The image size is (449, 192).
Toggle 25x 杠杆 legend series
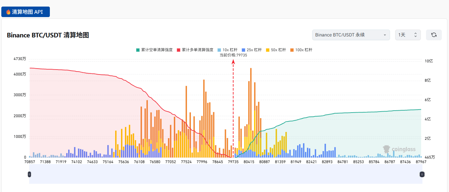[252, 50]
